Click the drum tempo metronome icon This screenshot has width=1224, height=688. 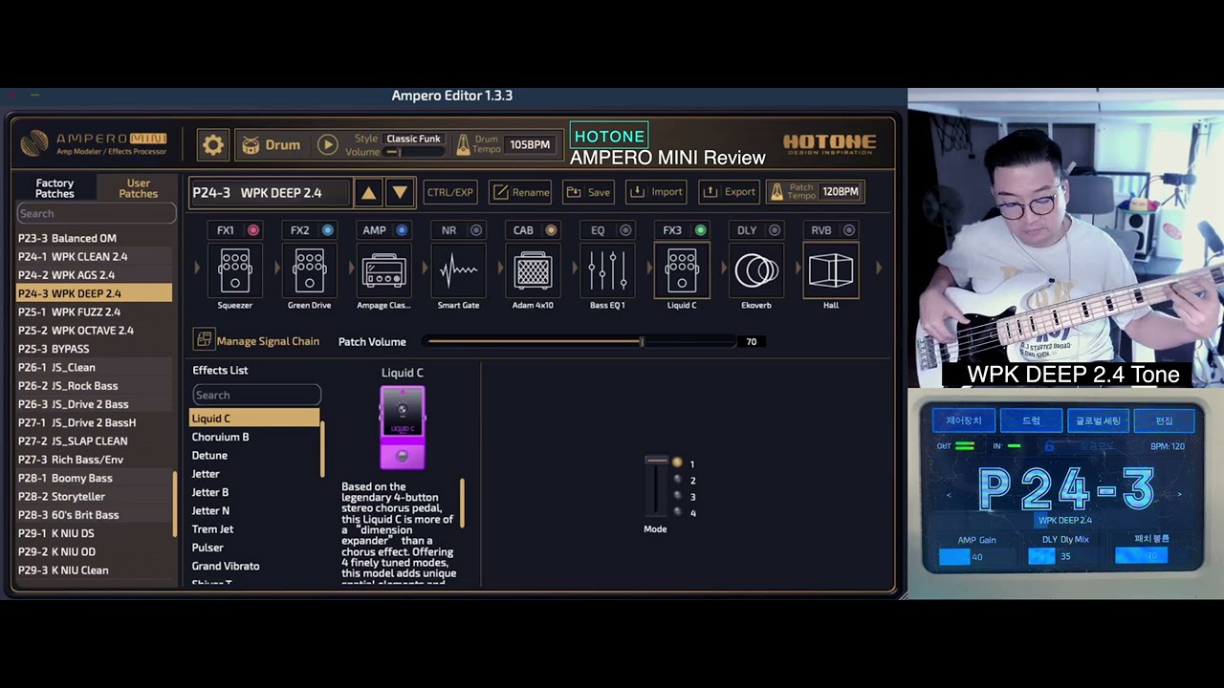pyautogui.click(x=463, y=145)
